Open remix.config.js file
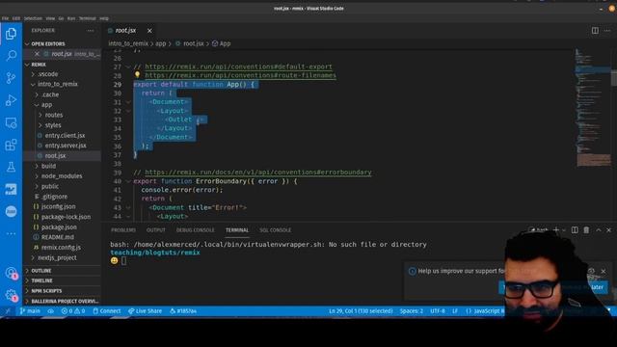The image size is (617, 347). tap(61, 248)
